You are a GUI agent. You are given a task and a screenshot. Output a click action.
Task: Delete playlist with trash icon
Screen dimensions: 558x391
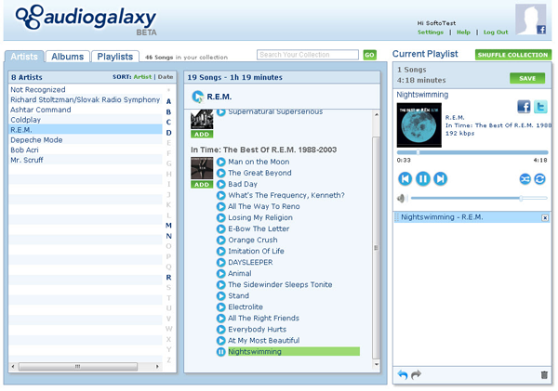point(544,375)
